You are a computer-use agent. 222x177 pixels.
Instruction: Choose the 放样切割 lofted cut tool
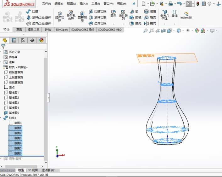tap(97, 17)
